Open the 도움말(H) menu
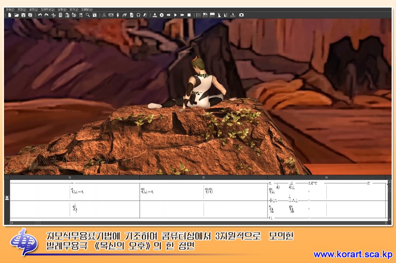Viewport: 396px width, 263px height. (x=87, y=9)
